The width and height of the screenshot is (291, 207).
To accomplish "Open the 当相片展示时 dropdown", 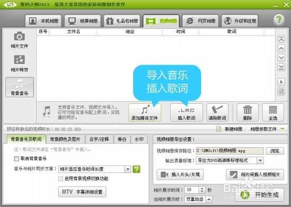I will click(x=198, y=199).
